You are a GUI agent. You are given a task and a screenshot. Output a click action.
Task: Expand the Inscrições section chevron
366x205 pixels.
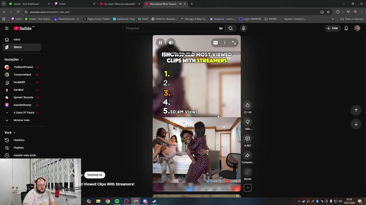click(22, 60)
